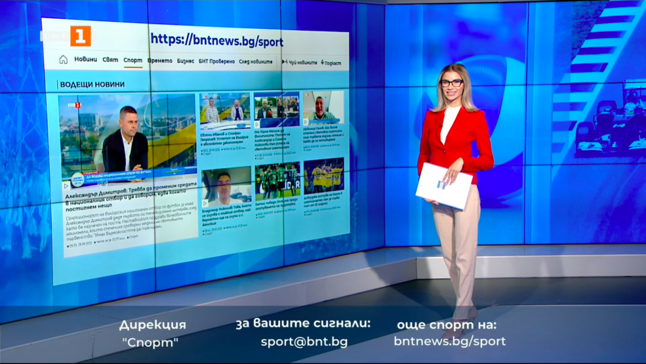Image resolution: width=646 pixels, height=364 pixels.
Task: Open the Владимир Николов article headline
Action: click(227, 215)
